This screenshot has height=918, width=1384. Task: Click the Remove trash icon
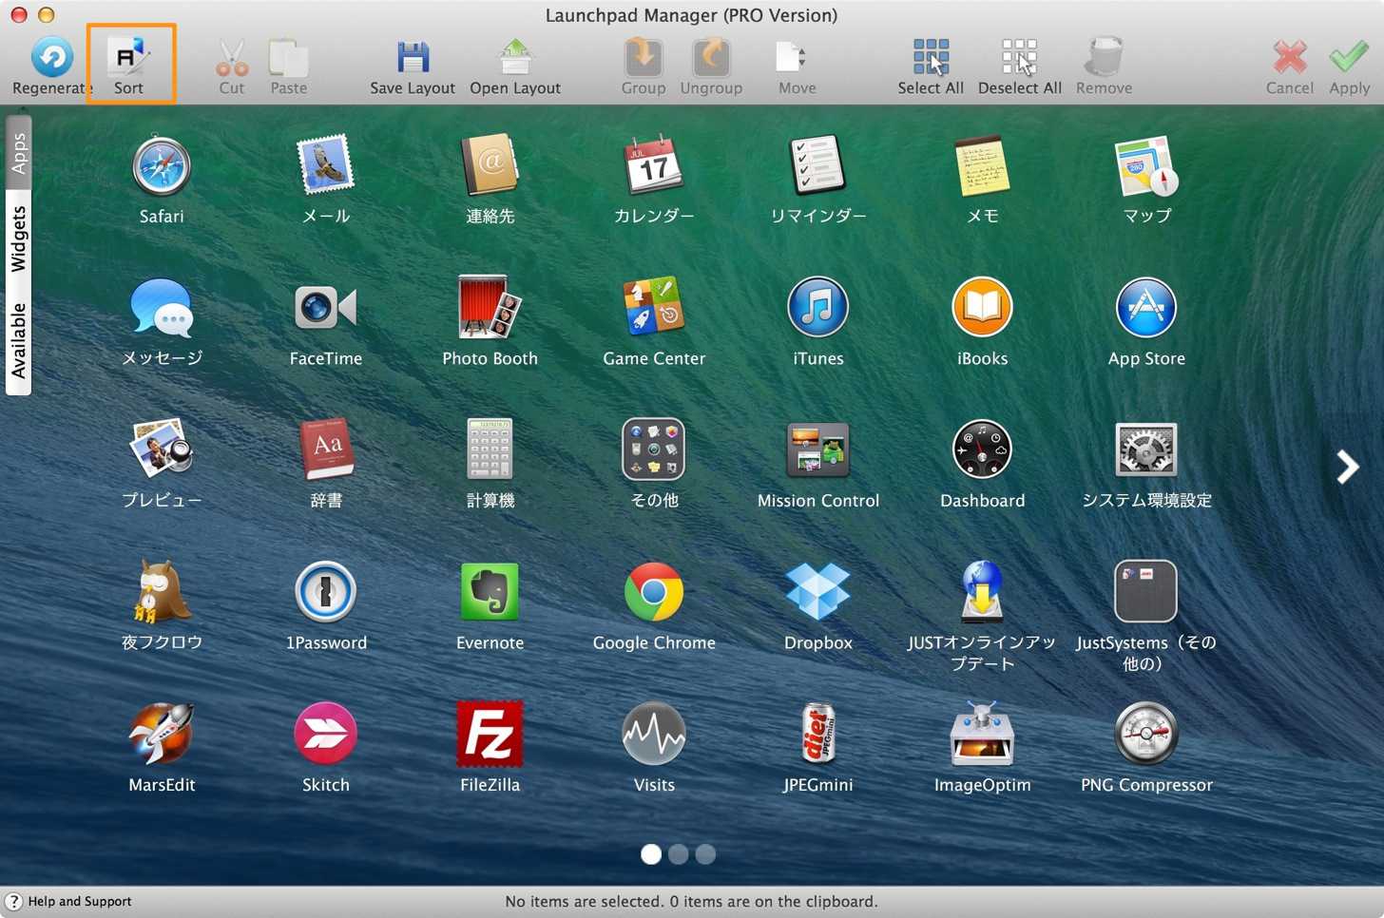tap(1105, 58)
